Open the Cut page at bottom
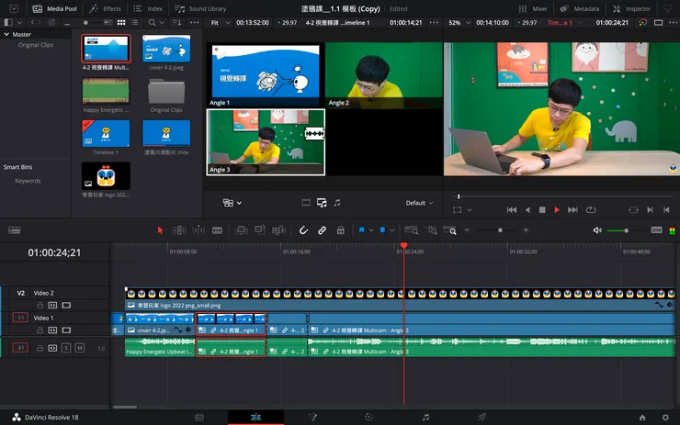 199,417
